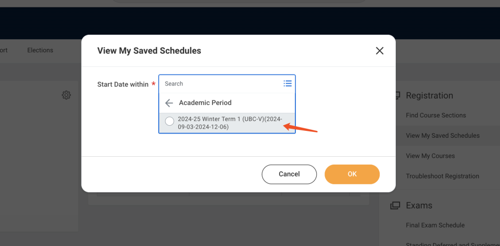This screenshot has width=500, height=246.
Task: Open the prompt list icon in search field
Action: point(287,84)
